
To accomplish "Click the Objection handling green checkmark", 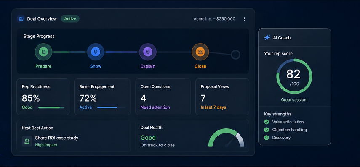I will pyautogui.click(x=267, y=130).
